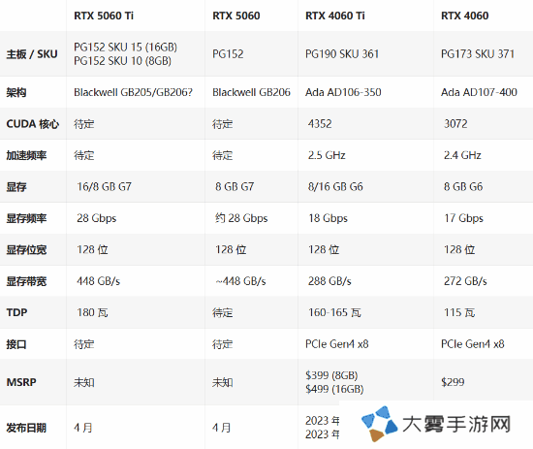
Task: Click the RTX 4060 Ti column header
Action: pyautogui.click(x=335, y=16)
